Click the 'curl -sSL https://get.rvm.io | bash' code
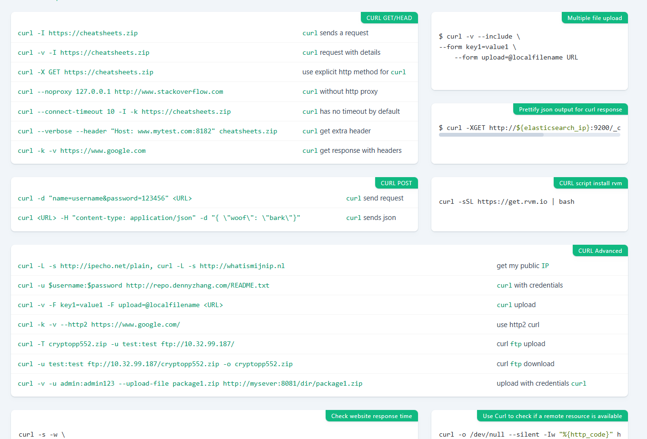Image resolution: width=647 pixels, height=439 pixels. (507, 202)
